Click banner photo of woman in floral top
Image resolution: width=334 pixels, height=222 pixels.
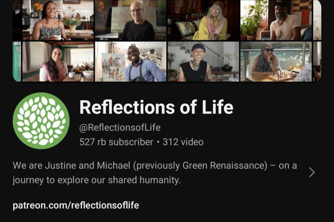click(x=58, y=20)
